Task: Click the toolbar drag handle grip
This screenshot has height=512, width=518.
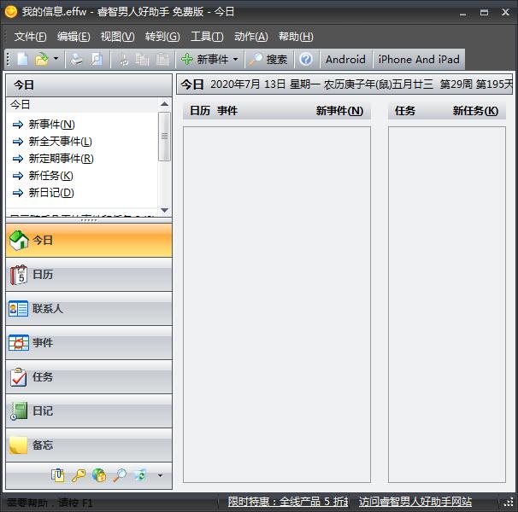Action: point(8,60)
